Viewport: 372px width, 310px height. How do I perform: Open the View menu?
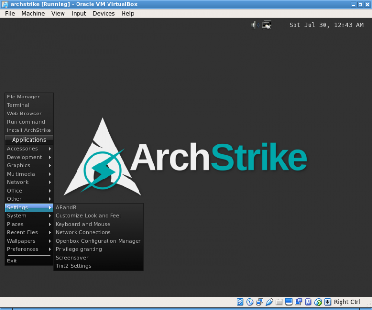point(58,13)
